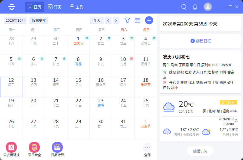Switch to the 日历 tab

(35, 7)
